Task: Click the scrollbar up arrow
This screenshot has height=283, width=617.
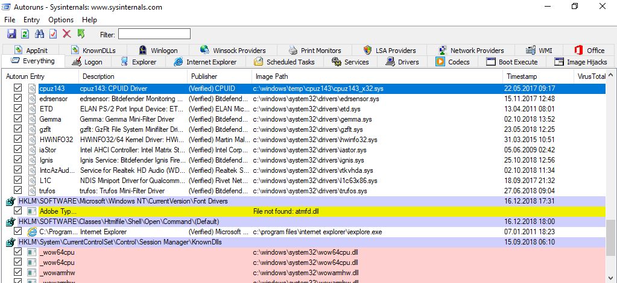Action: click(x=611, y=75)
